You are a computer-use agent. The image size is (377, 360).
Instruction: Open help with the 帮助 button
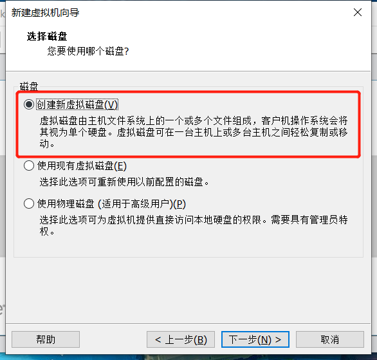46,339
